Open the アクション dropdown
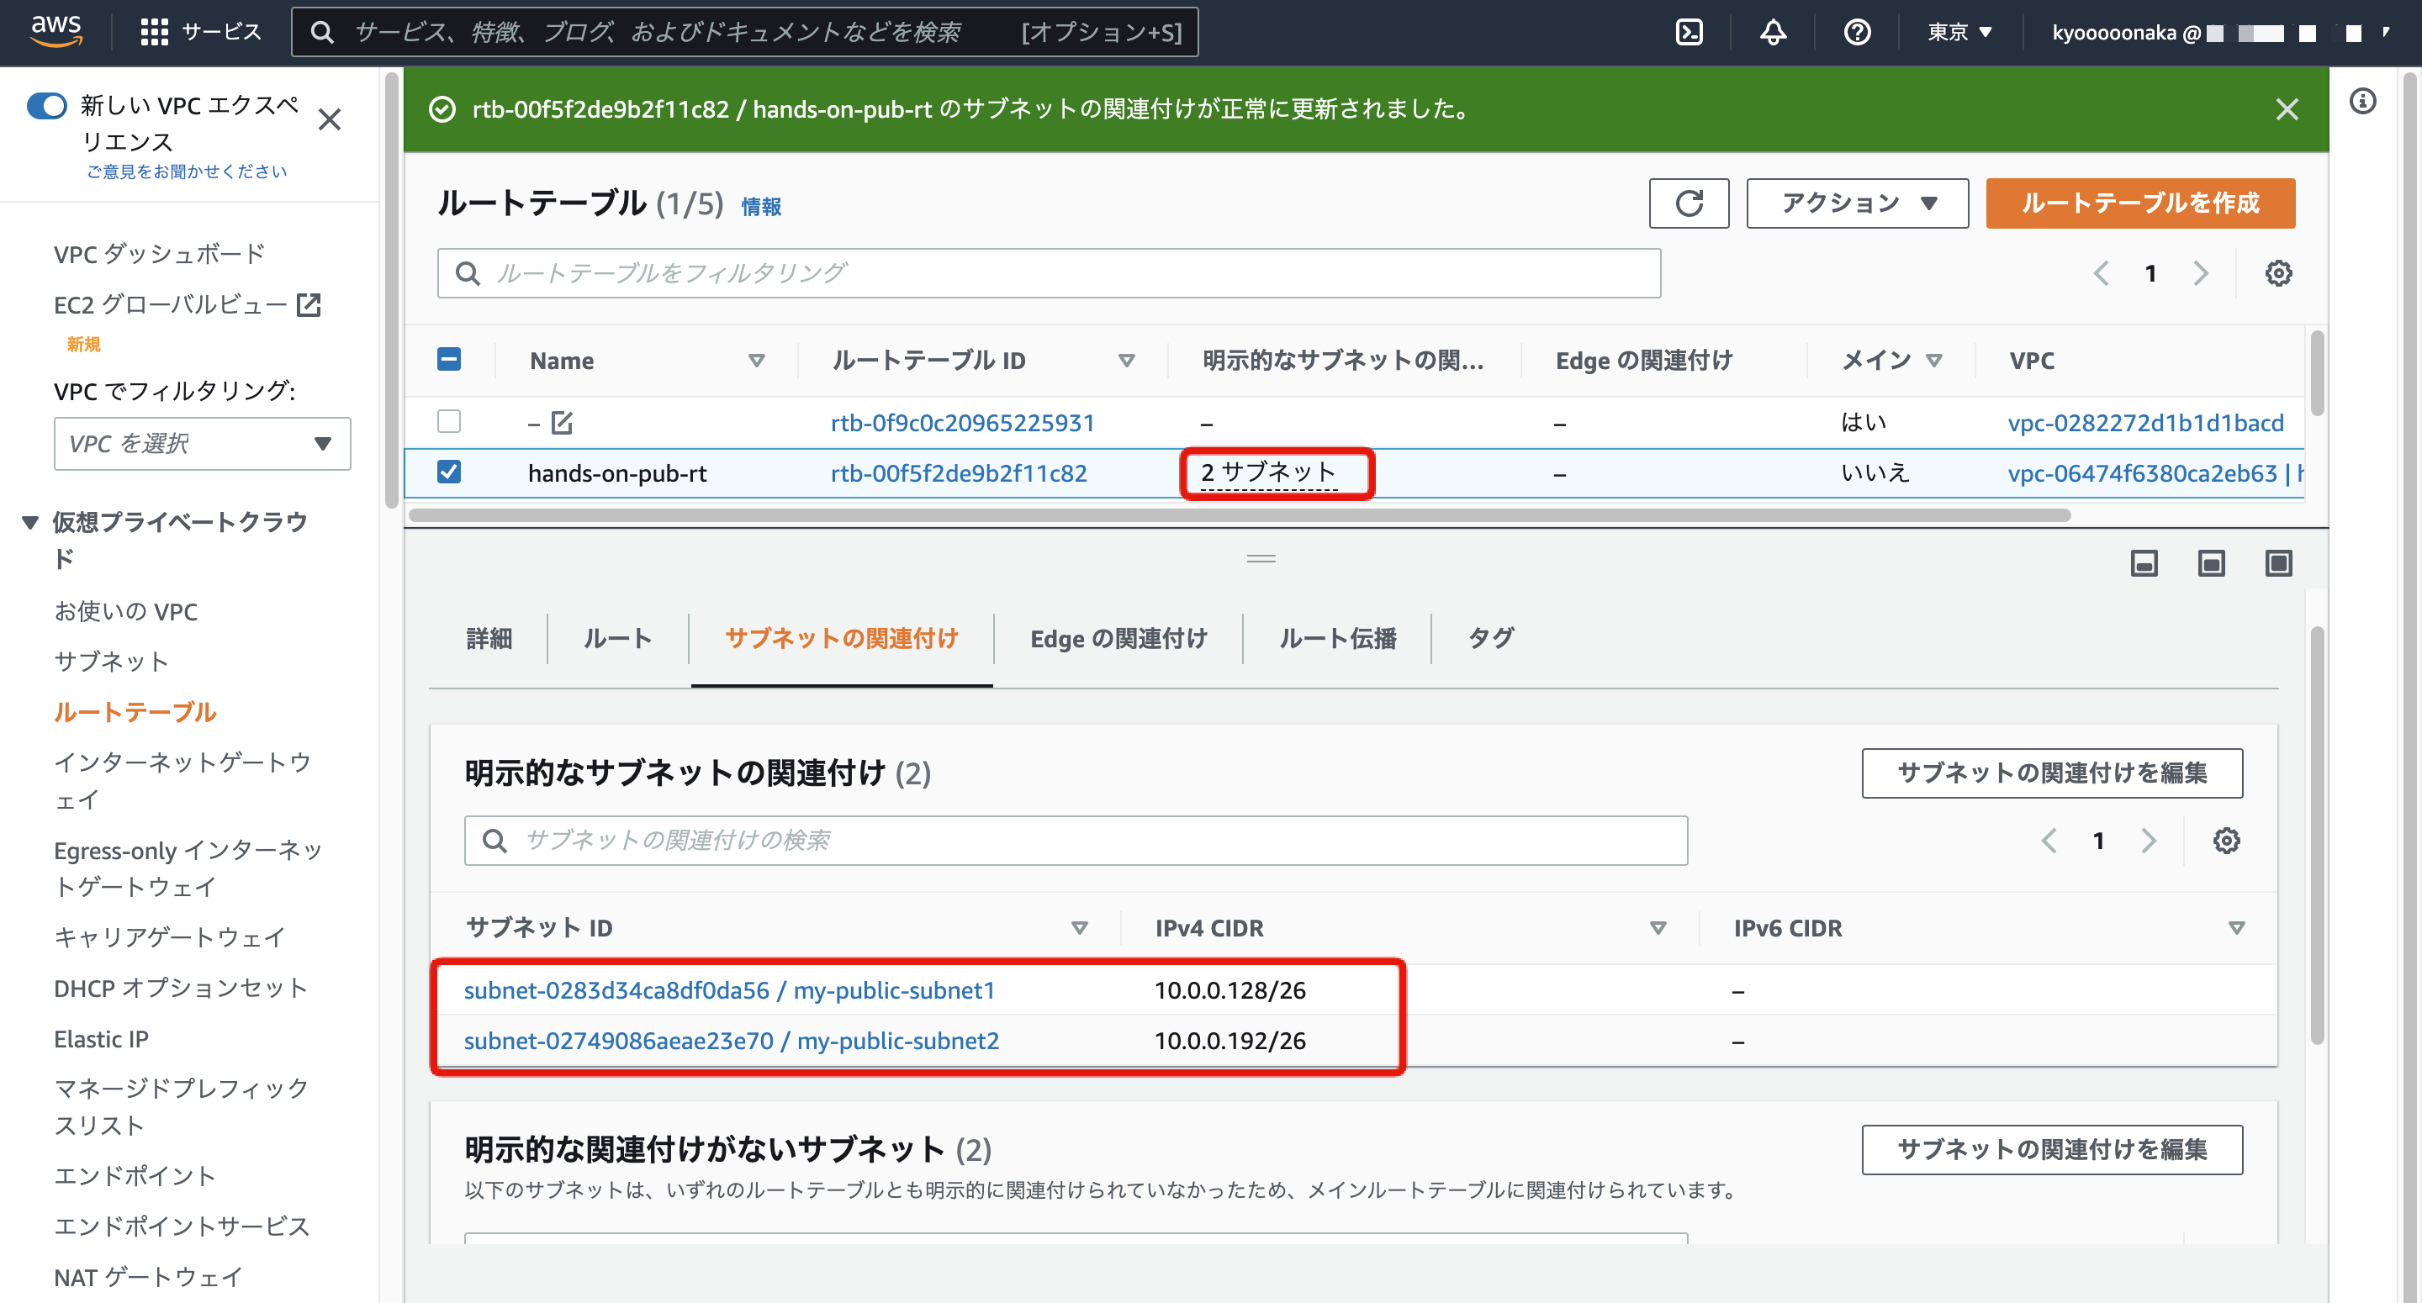The height and width of the screenshot is (1303, 2422). pyautogui.click(x=1858, y=203)
